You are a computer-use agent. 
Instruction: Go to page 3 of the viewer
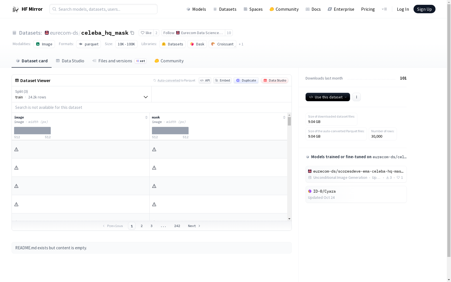pos(151,226)
